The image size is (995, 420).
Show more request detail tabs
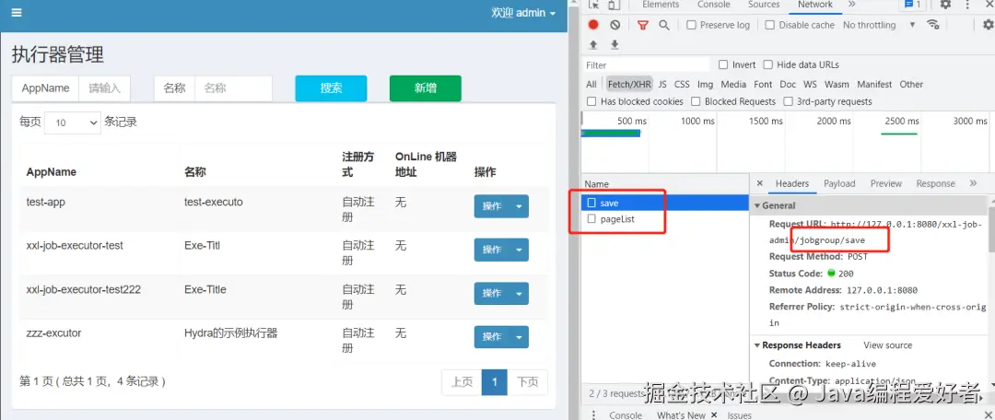tap(974, 183)
